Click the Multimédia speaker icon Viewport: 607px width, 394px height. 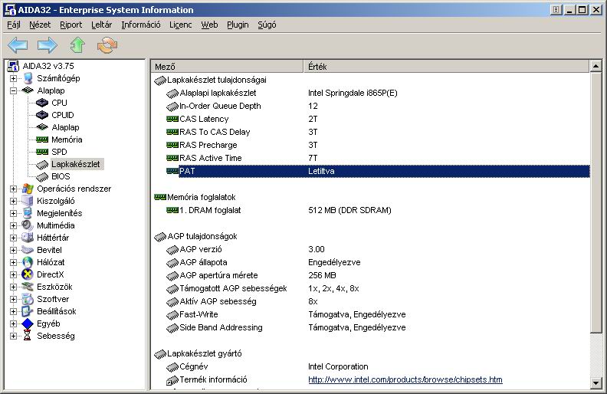pyautogui.click(x=28, y=225)
